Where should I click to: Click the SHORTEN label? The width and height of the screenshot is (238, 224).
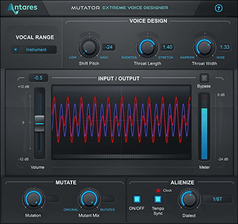129,57
